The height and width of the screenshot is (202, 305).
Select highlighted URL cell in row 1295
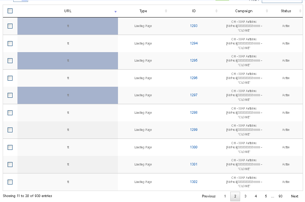click(x=68, y=60)
